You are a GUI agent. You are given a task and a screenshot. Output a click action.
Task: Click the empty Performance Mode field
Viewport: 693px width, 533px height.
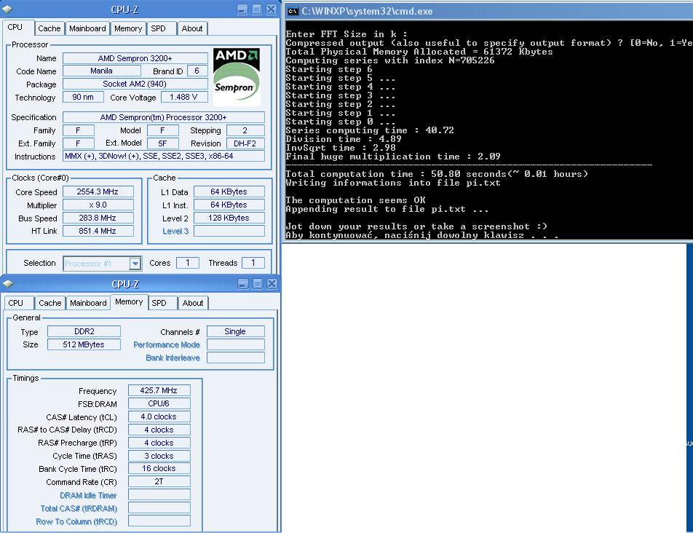point(236,344)
